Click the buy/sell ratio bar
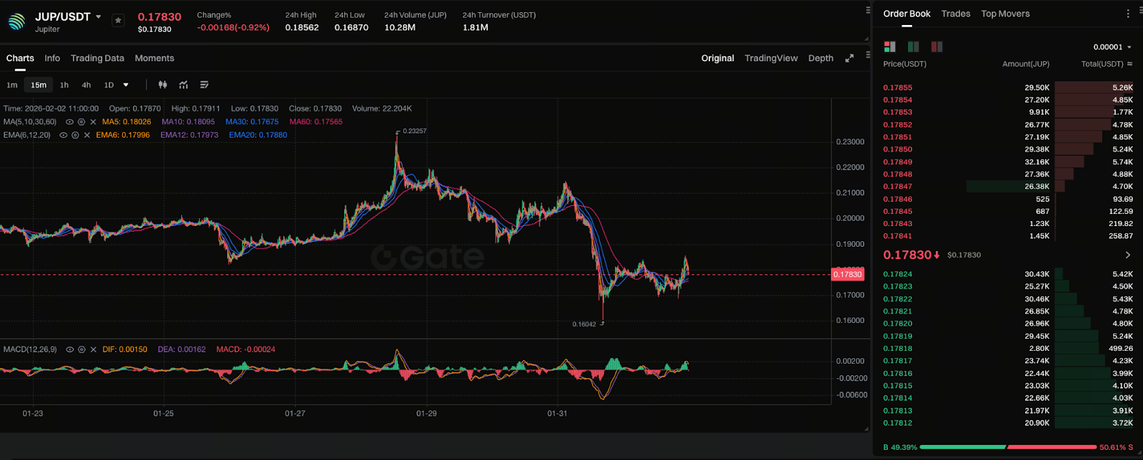The height and width of the screenshot is (460, 1143). [x=1008, y=447]
